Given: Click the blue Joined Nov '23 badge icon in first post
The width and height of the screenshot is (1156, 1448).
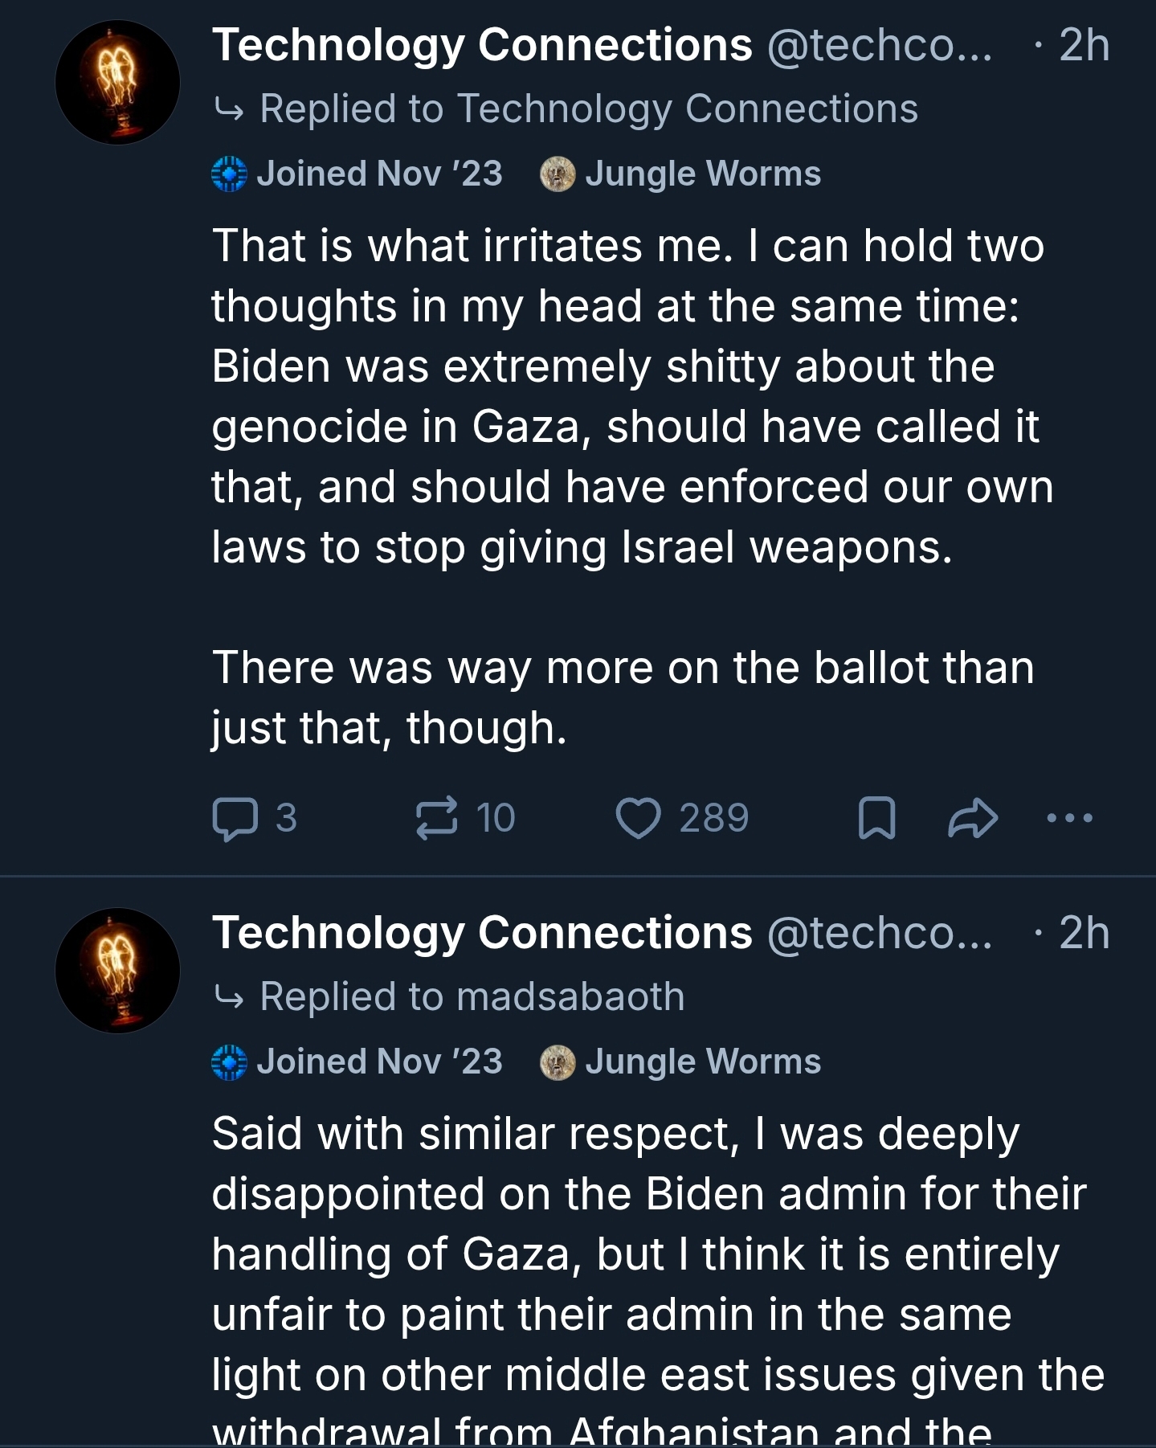Looking at the screenshot, I should (229, 174).
